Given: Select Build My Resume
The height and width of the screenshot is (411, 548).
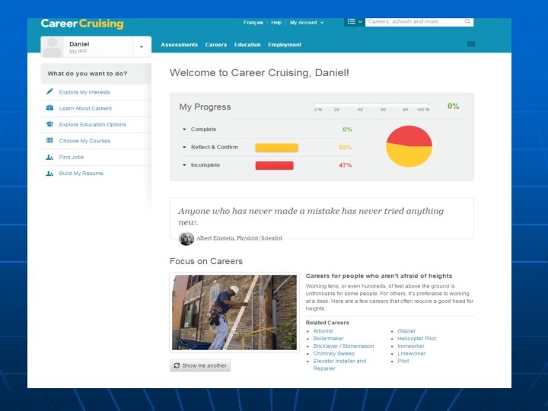Looking at the screenshot, I should point(81,174).
